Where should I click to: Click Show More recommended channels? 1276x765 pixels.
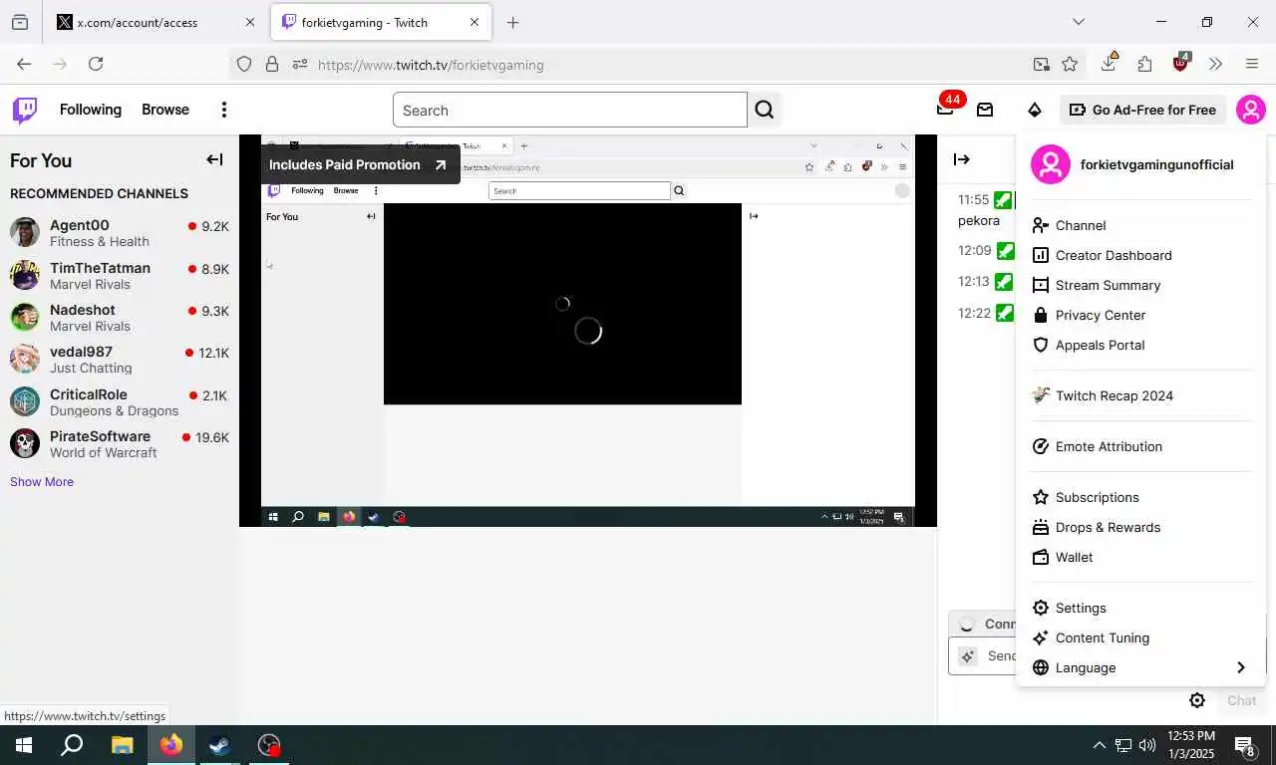[x=42, y=481]
